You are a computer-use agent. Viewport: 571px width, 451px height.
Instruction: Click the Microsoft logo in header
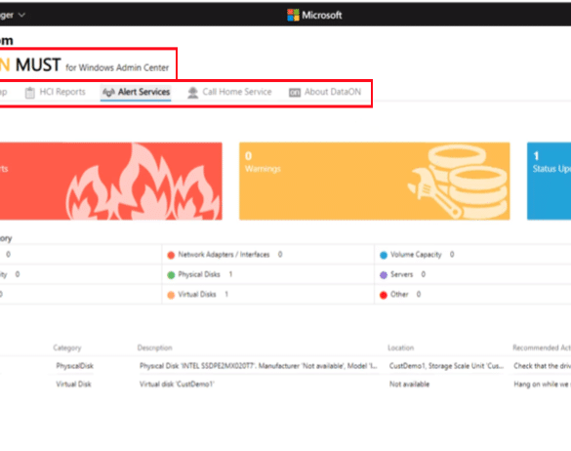(314, 15)
